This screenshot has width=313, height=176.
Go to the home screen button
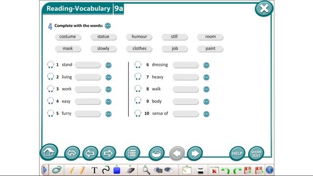tap(49, 152)
